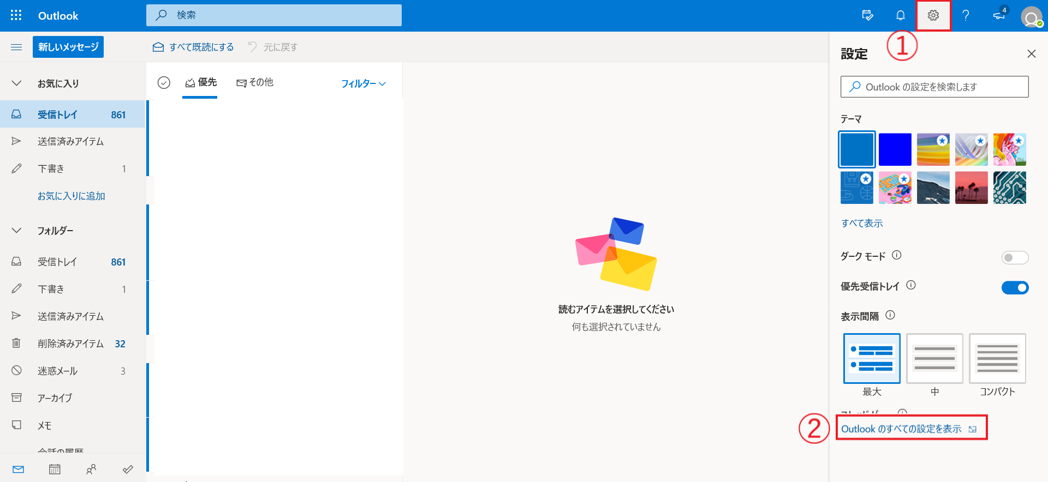Select the 優先 inbox tab
Image resolution: width=1048 pixels, height=482 pixels.
(200, 82)
